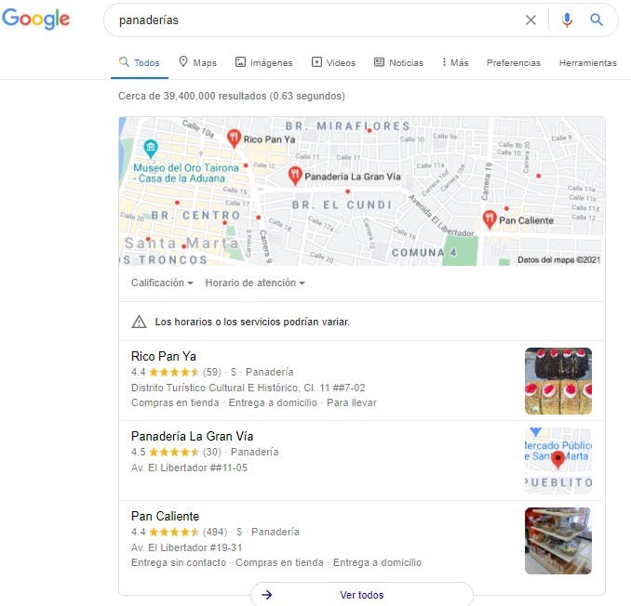
Task: Open the Noticias tab
Action: click(399, 62)
